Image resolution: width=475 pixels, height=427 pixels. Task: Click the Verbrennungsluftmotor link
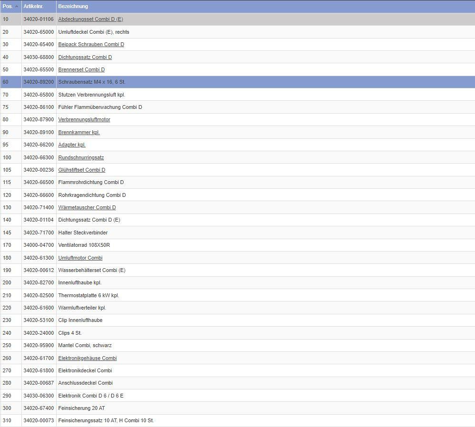[x=84, y=119]
